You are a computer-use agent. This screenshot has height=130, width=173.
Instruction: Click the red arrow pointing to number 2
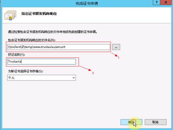point(85,68)
